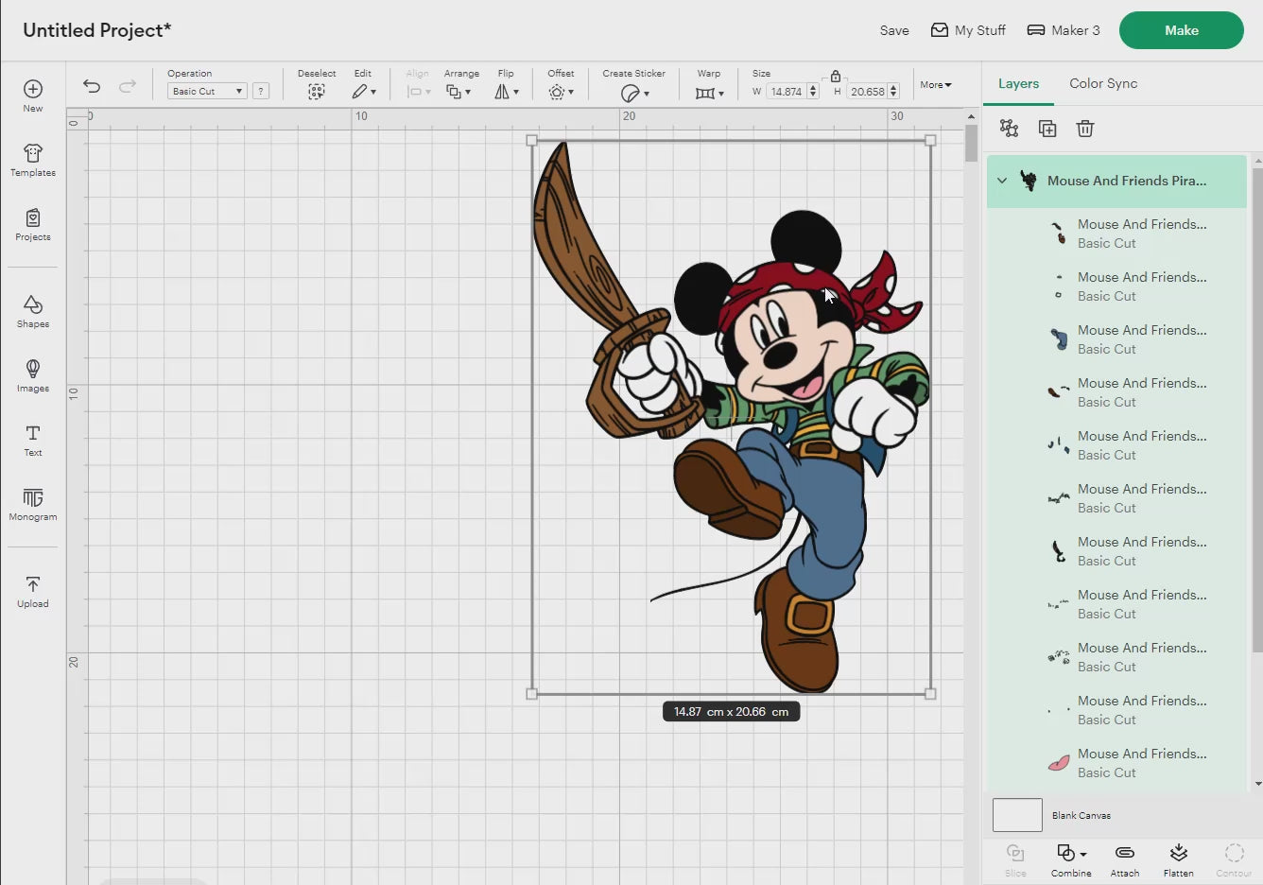Click the top-left selection handle
Screen dimensions: 1263x885
(531, 140)
